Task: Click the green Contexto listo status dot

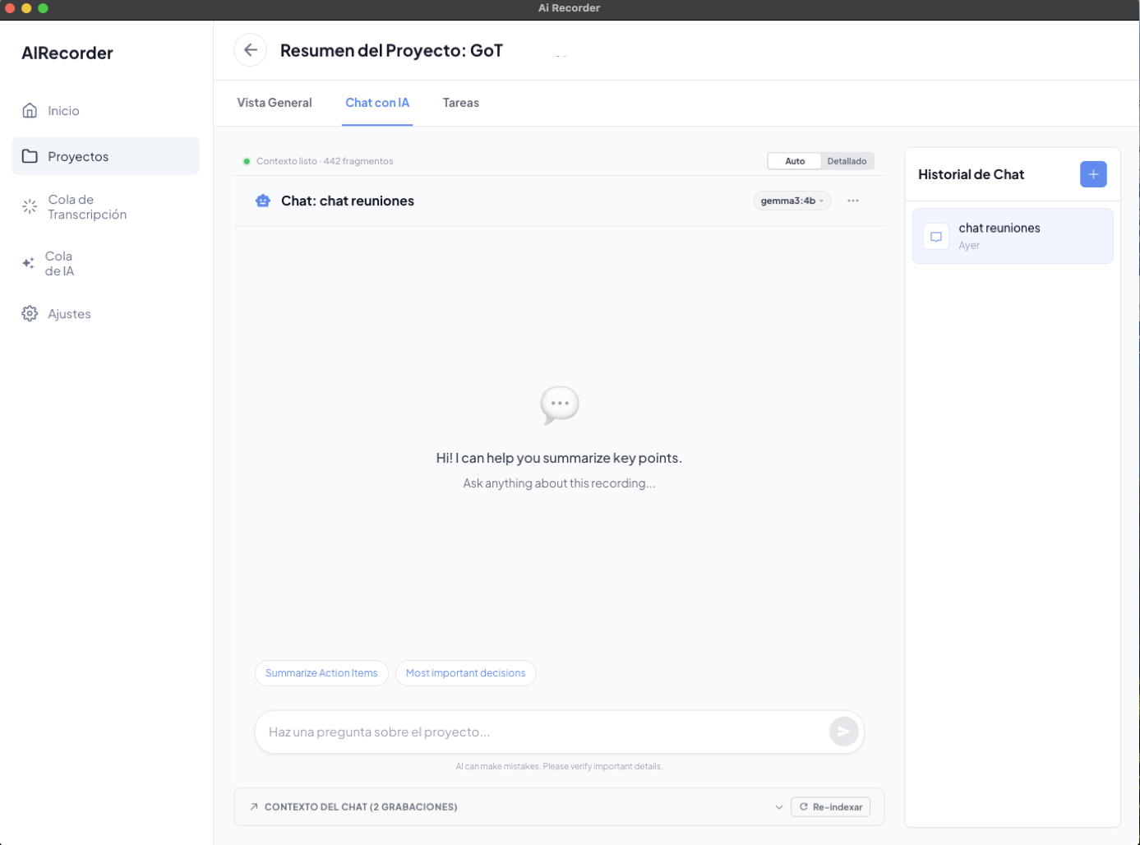Action: tap(247, 161)
